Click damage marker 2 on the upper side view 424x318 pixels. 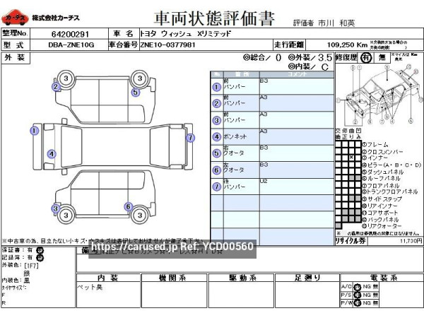point(55,87)
